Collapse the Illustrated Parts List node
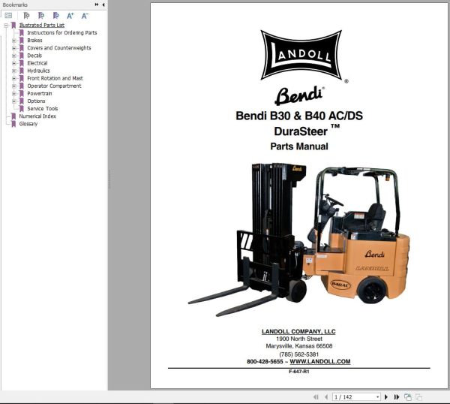450x404 pixels. [6, 26]
